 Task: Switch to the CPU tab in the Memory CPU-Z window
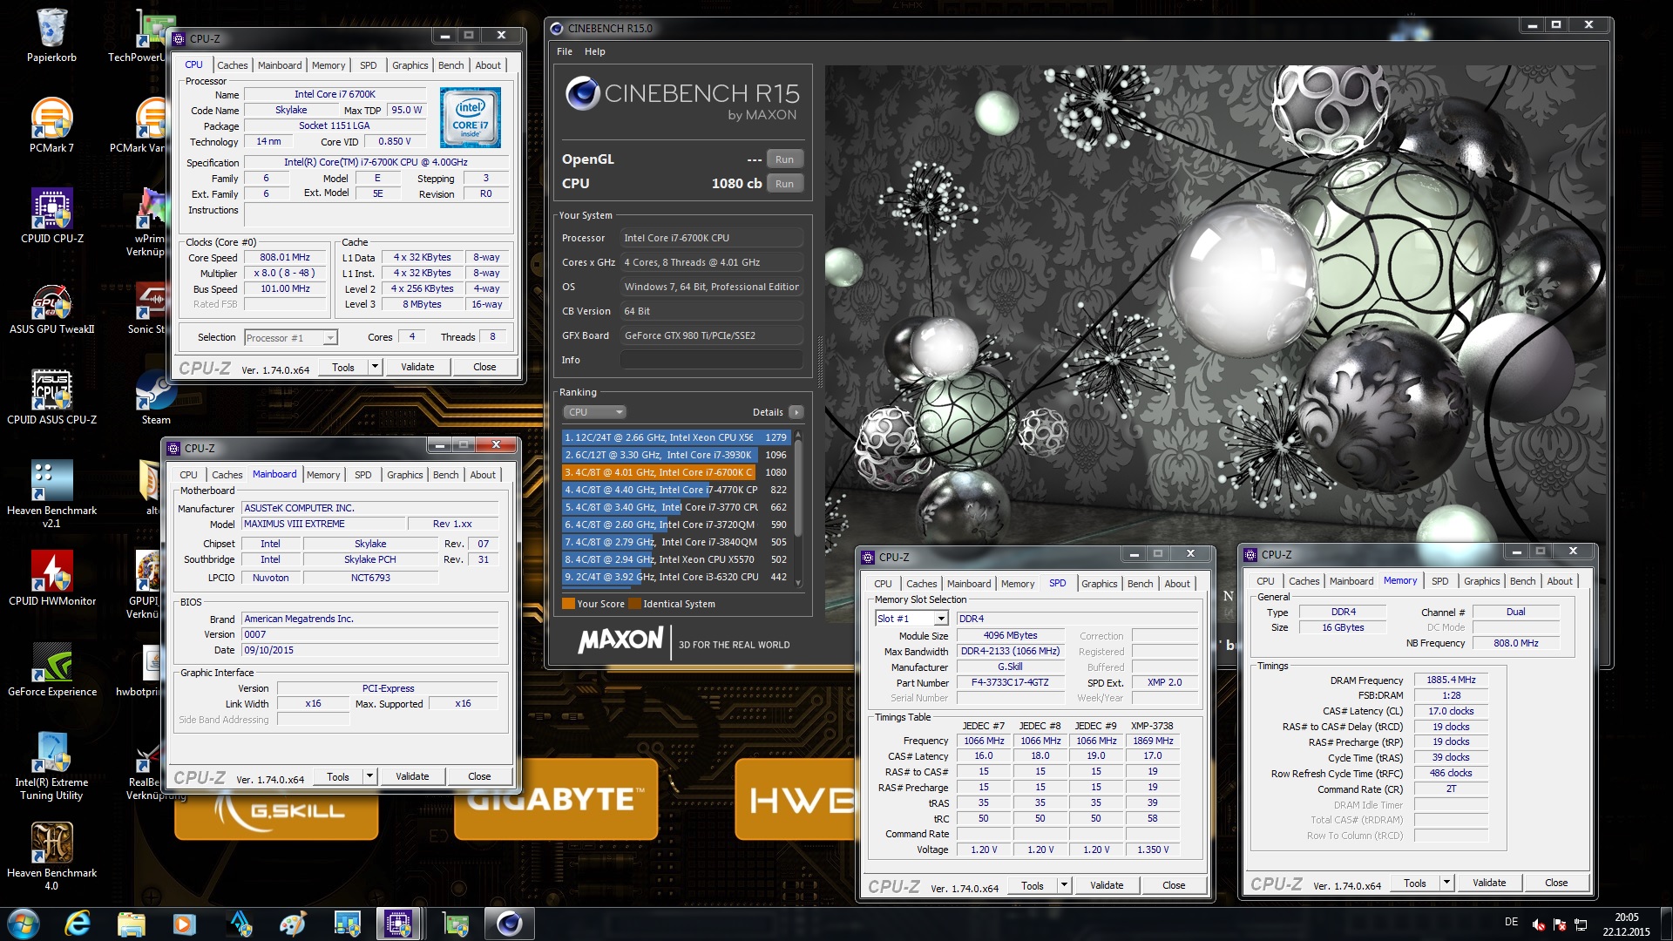pyautogui.click(x=1265, y=581)
